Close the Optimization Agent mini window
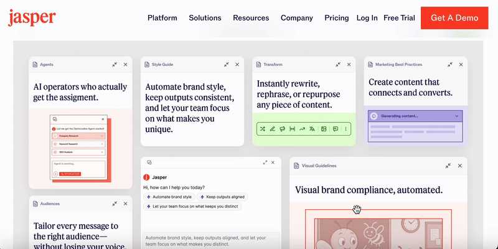 coord(103,120)
